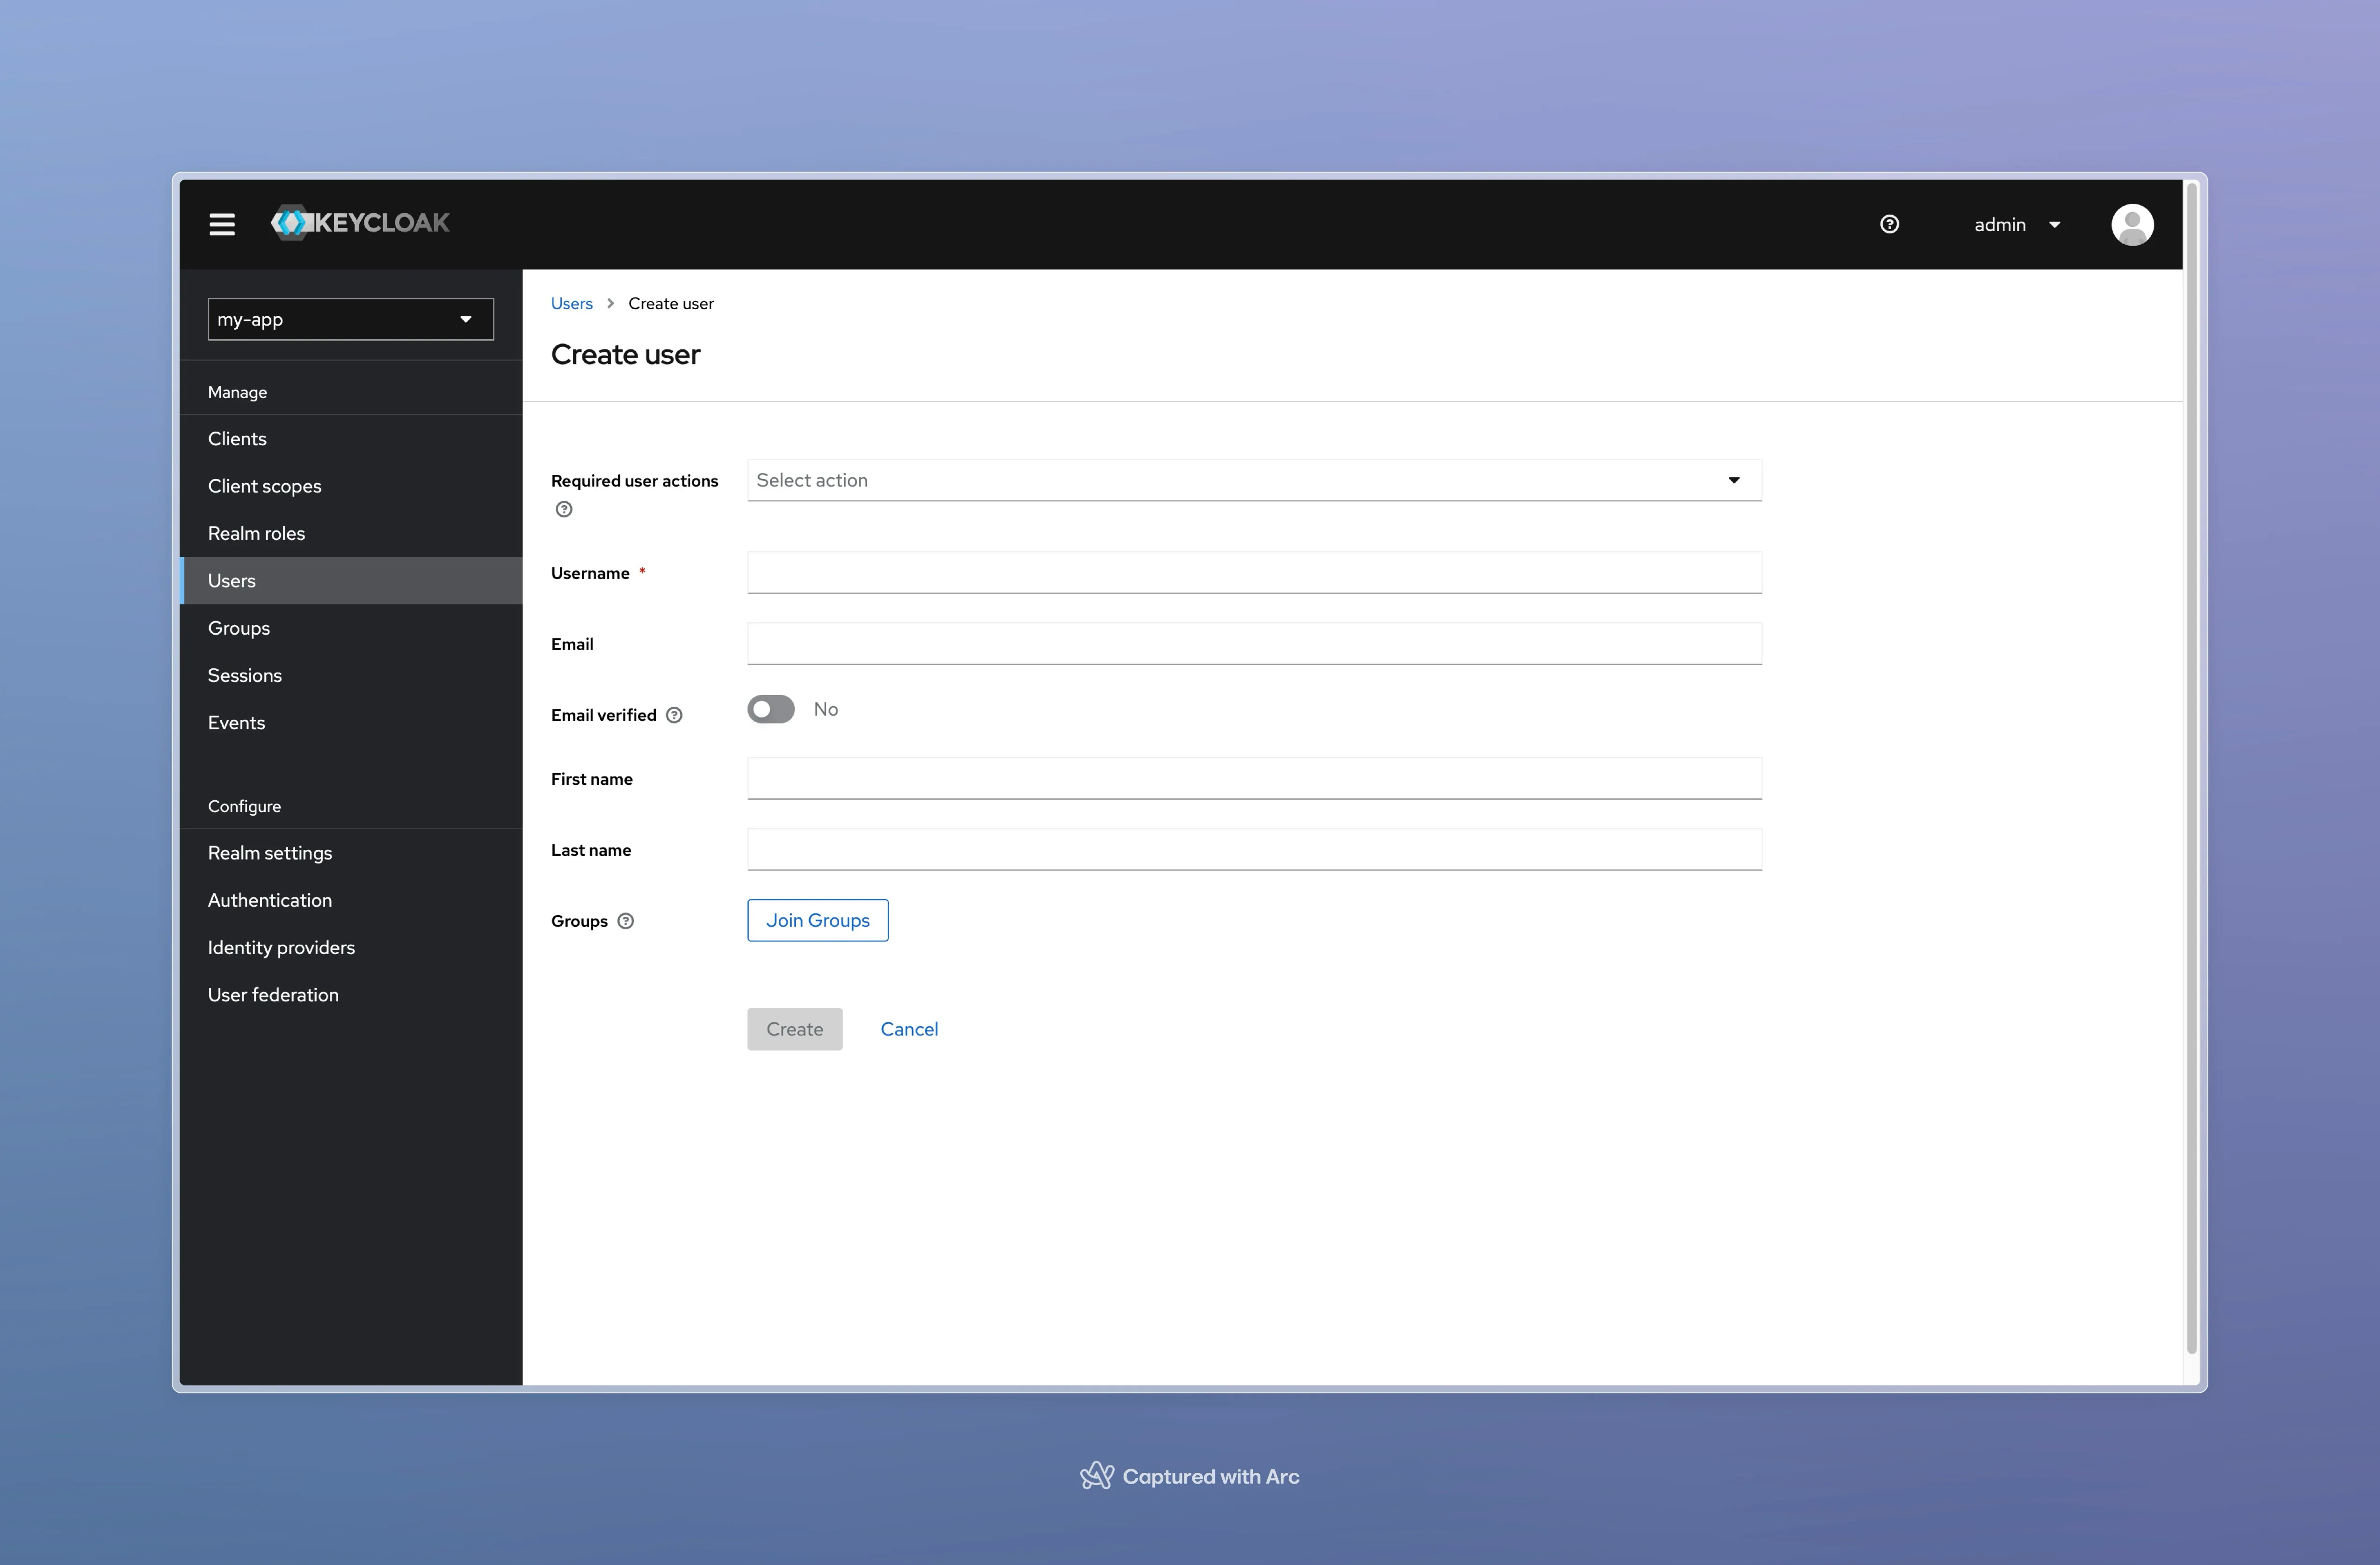Open the help tooltip for Required user actions
Screen dimensions: 2380x1565
pyautogui.click(x=563, y=509)
